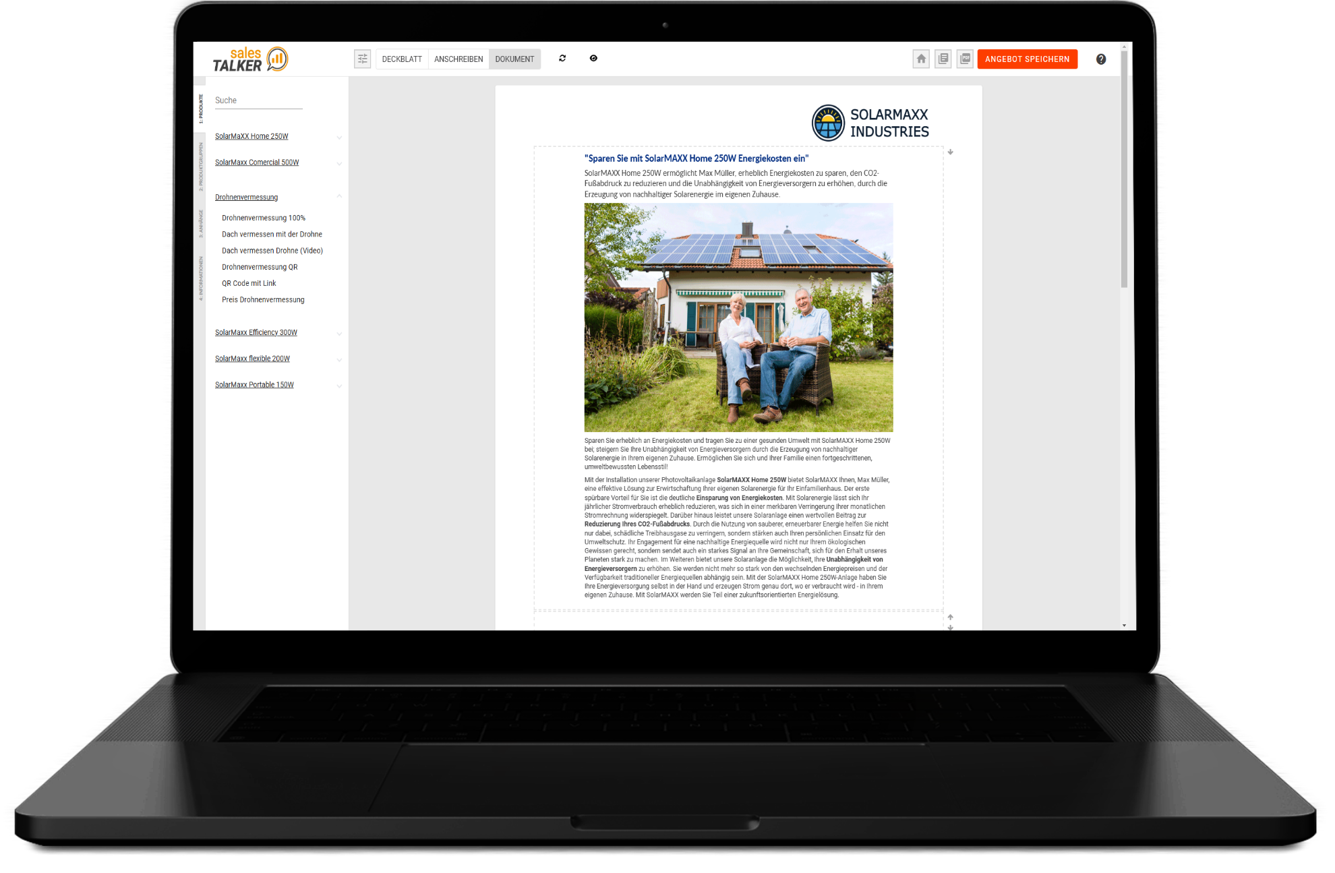Click the salesTALKER logo
Image resolution: width=1335 pixels, height=873 pixels.
pyautogui.click(x=250, y=59)
